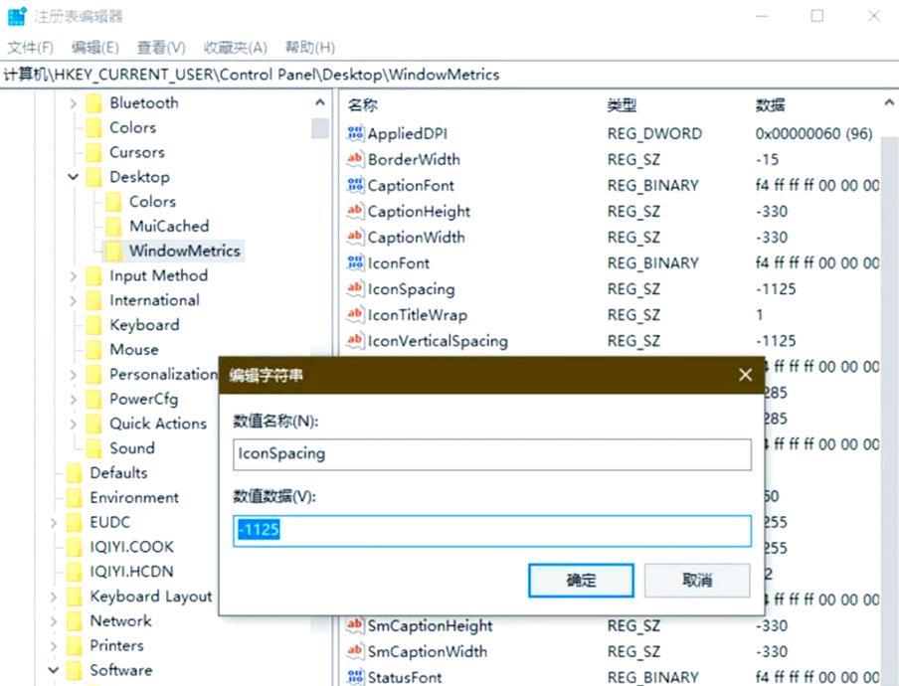
Task: Click the REG_SZ icon beside IconSpacing
Action: coord(355,288)
